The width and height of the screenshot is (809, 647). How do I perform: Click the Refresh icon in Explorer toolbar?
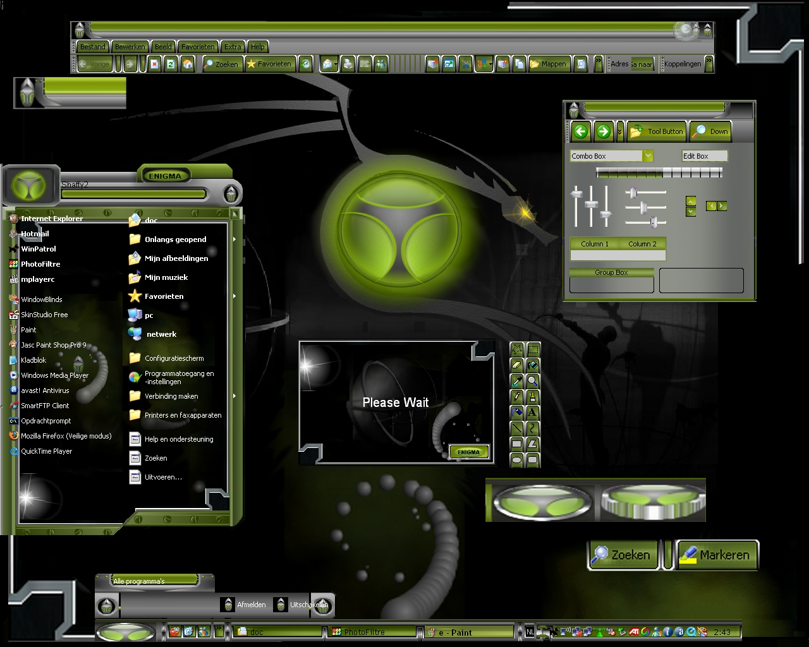click(171, 64)
